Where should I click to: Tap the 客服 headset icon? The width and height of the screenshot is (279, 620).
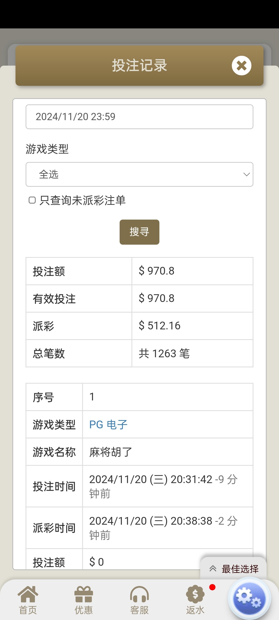(x=139, y=594)
